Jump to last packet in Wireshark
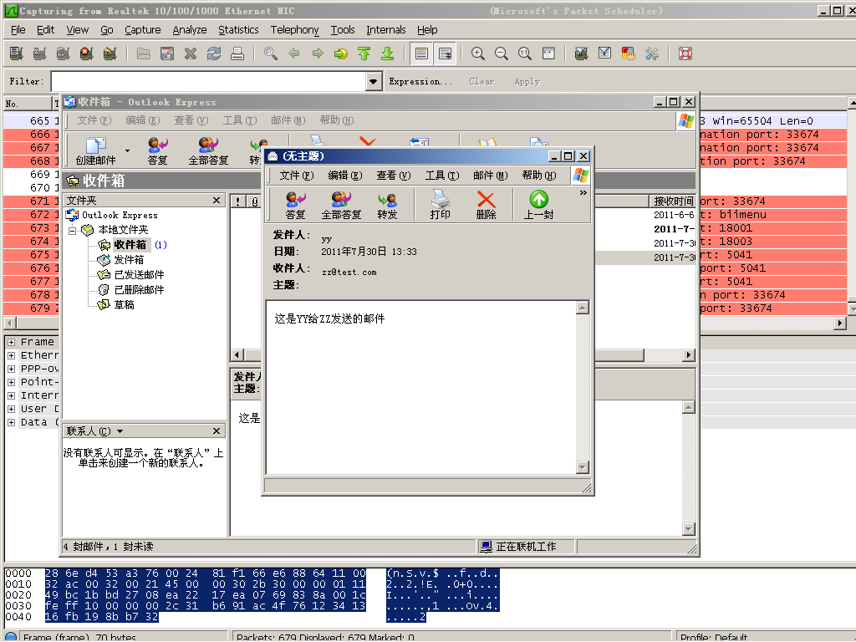 pos(388,53)
